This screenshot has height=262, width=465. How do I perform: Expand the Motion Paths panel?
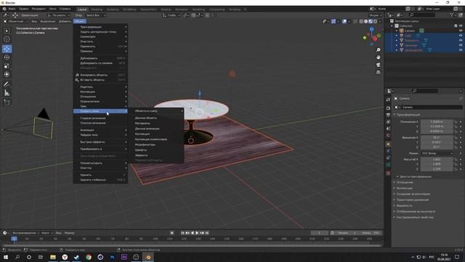[x=412, y=200]
